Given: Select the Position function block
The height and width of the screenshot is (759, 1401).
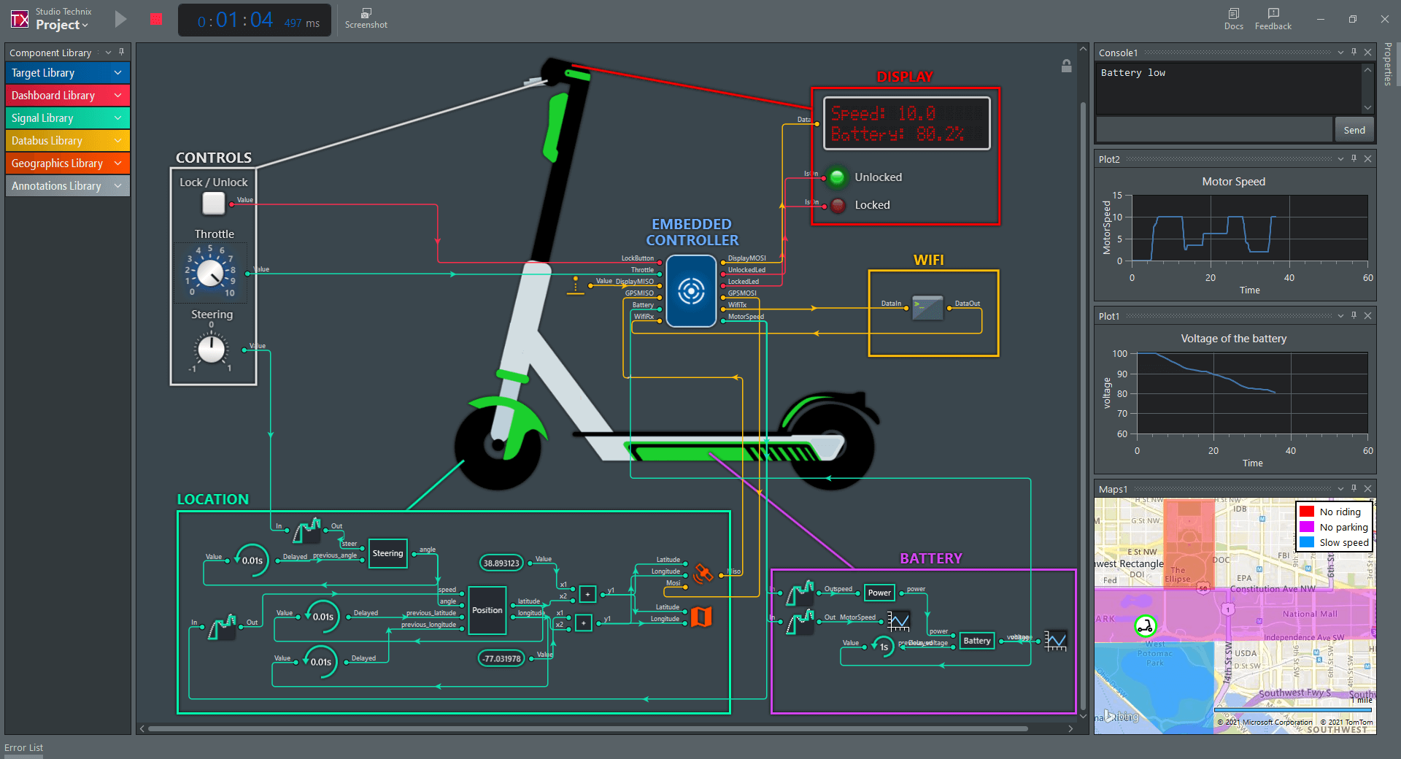Looking at the screenshot, I should click(x=487, y=610).
